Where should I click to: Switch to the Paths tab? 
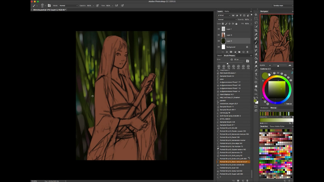[x=227, y=11]
